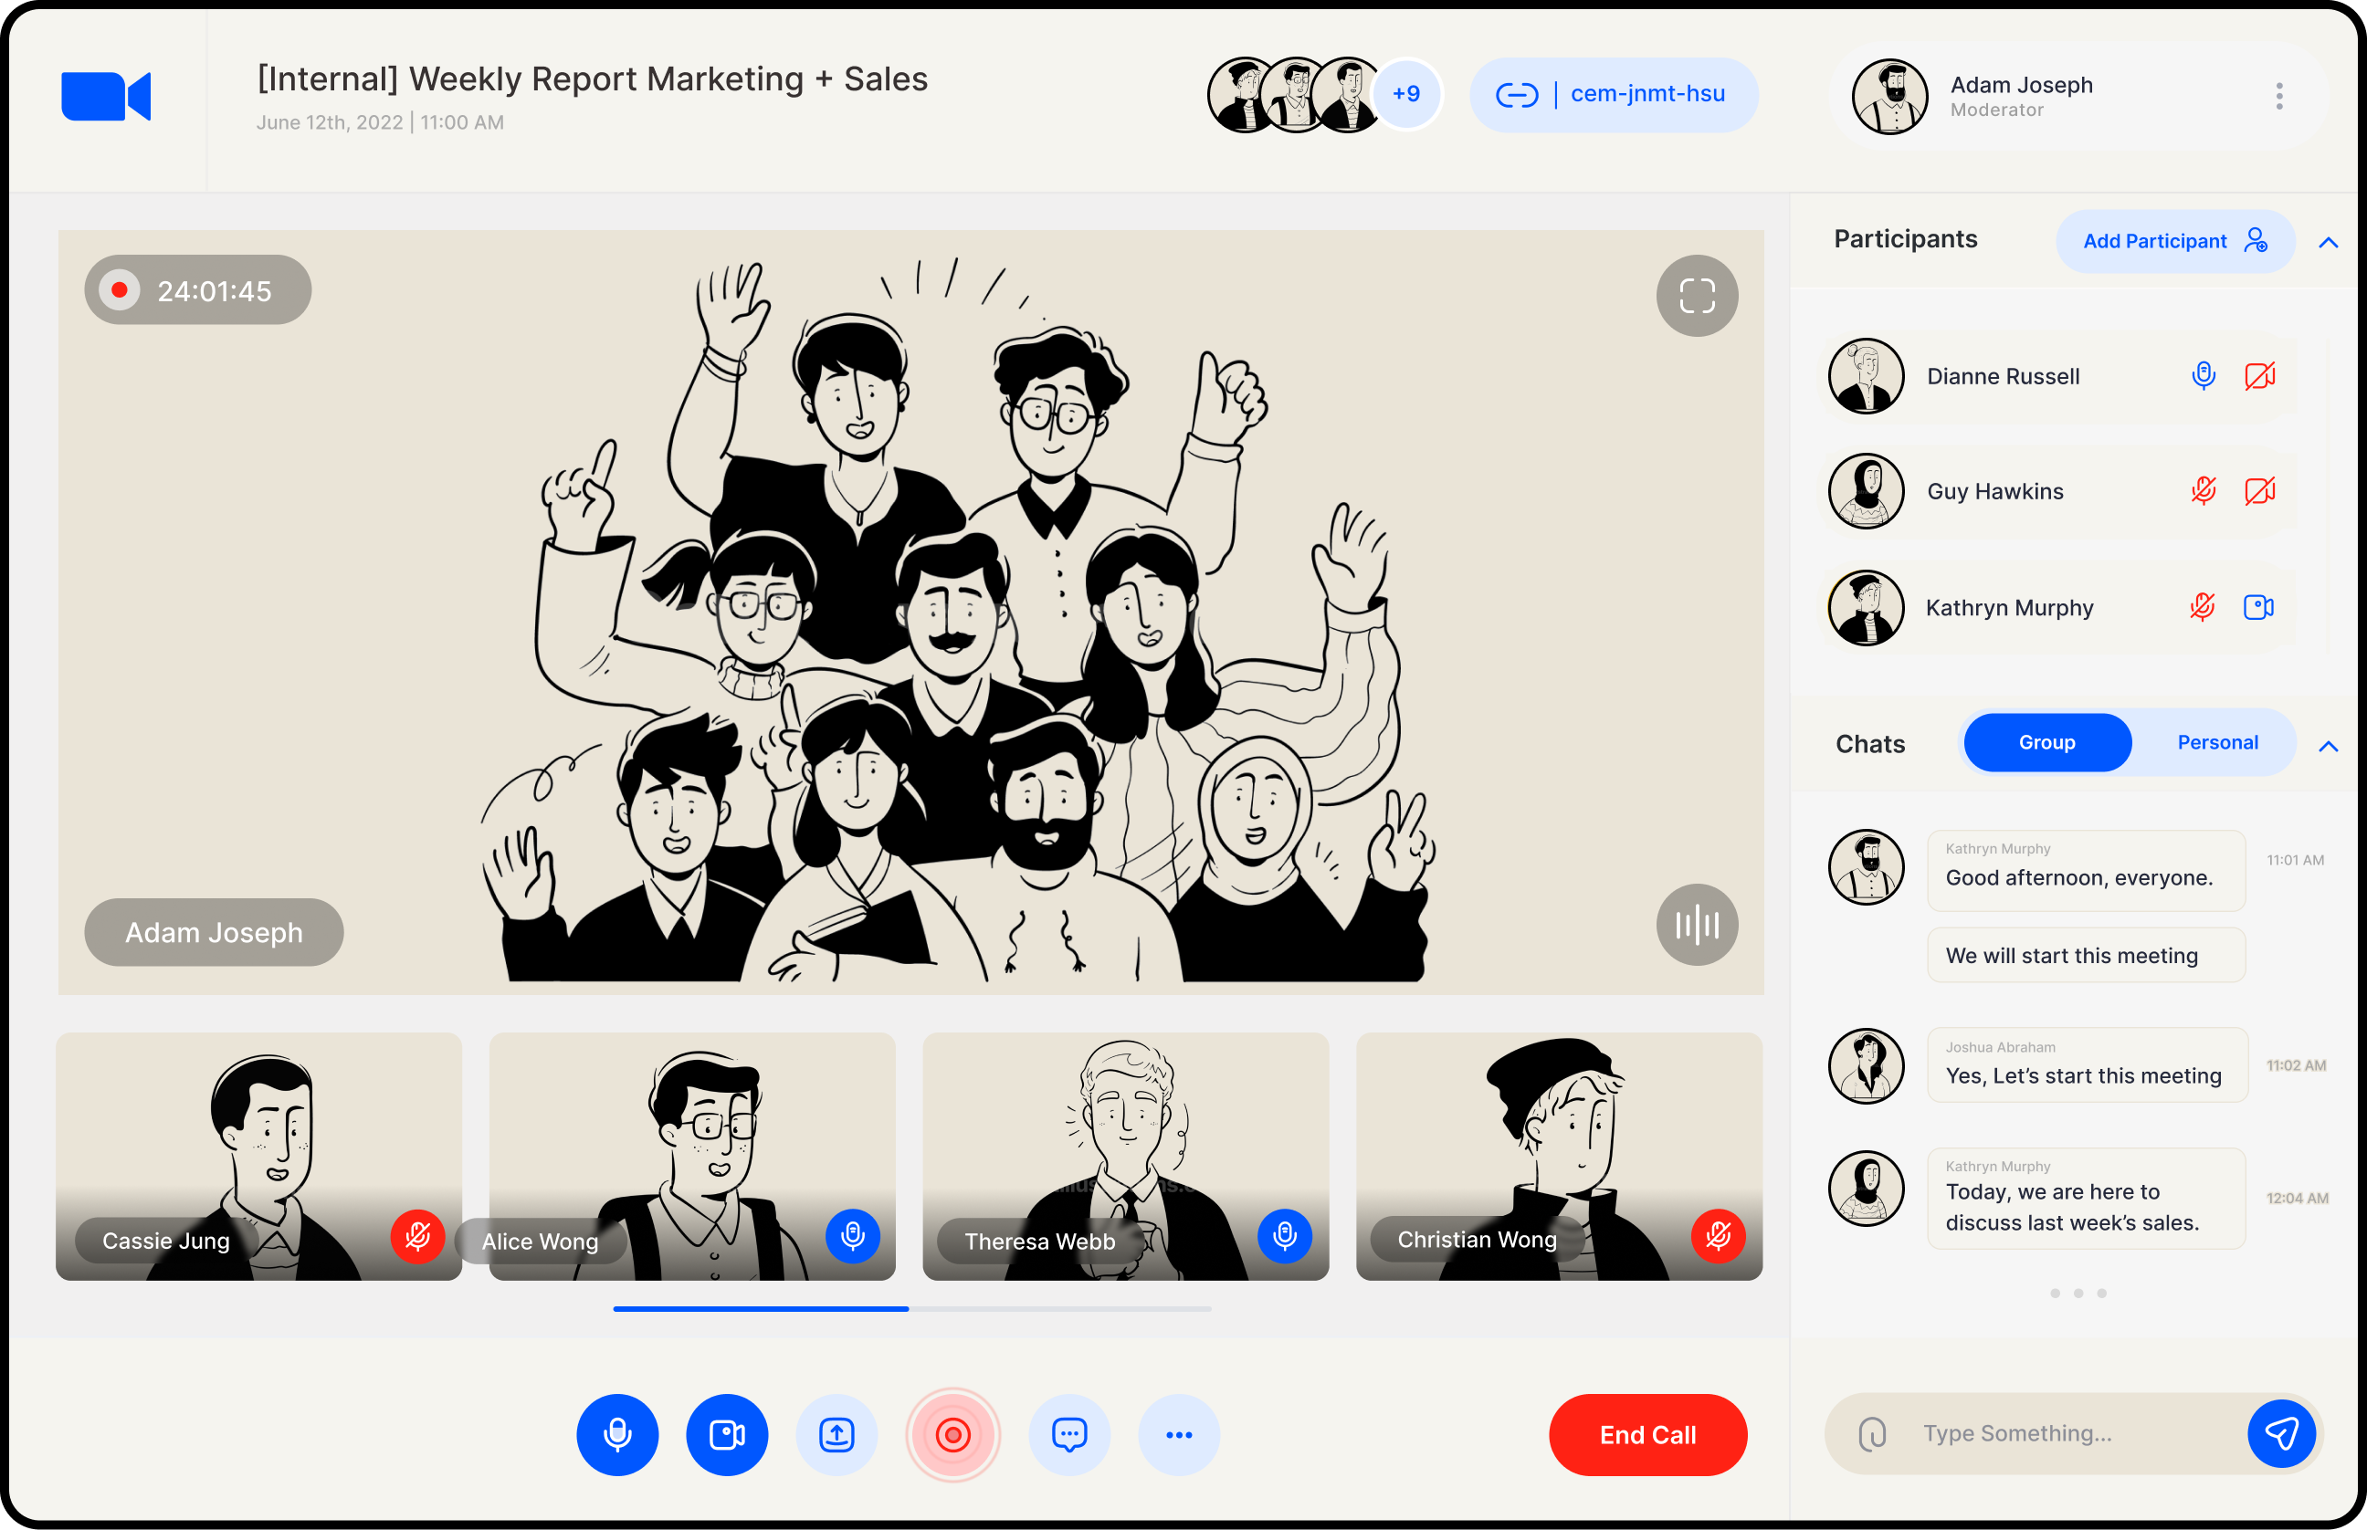
Task: Open chat via the speech bubble icon
Action: 1068,1435
